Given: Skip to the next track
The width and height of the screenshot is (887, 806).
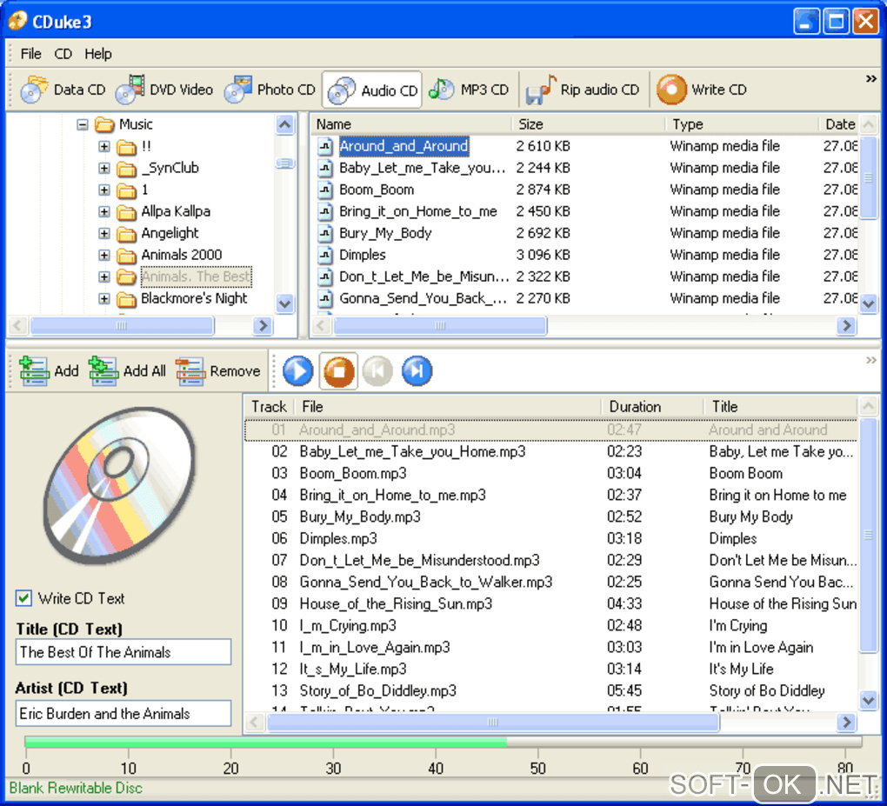Looking at the screenshot, I should click(x=417, y=371).
